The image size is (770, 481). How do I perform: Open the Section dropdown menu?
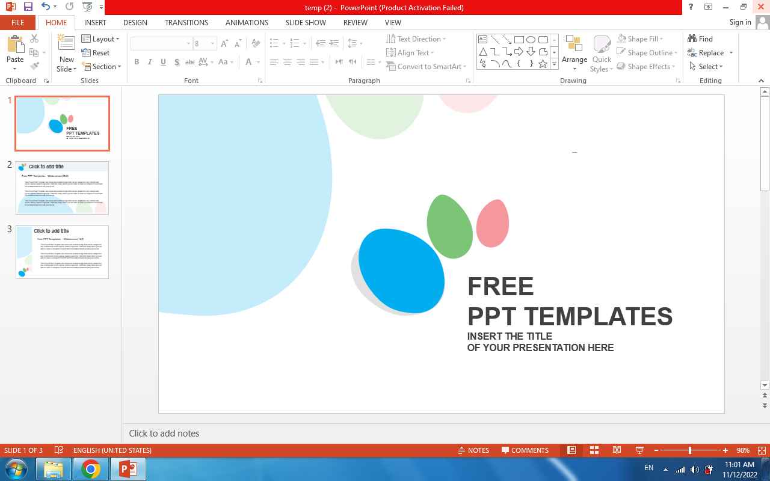(102, 67)
